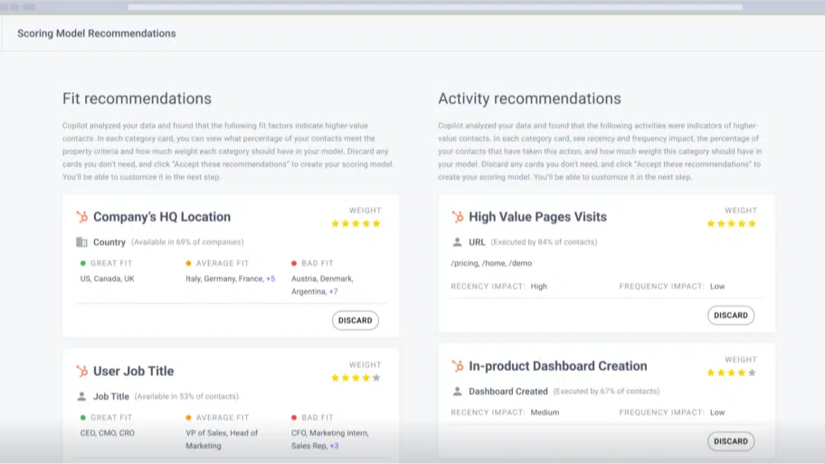Expand +3 more bad fit job titles
Screen dimensions: 825x464
334,446
